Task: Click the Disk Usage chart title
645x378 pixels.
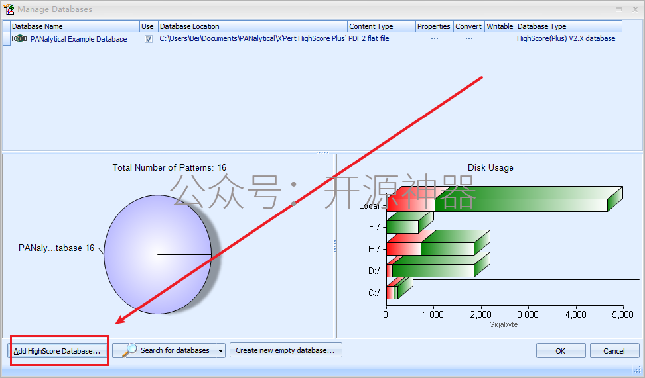Action: tap(490, 168)
